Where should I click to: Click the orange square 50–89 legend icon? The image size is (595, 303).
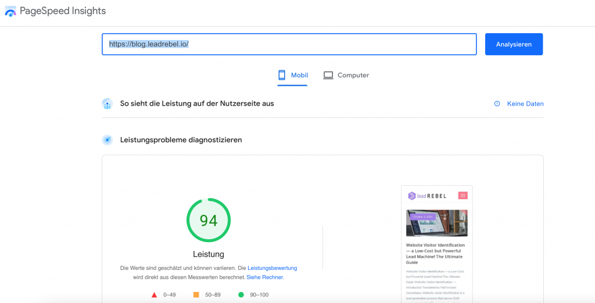pos(196,295)
